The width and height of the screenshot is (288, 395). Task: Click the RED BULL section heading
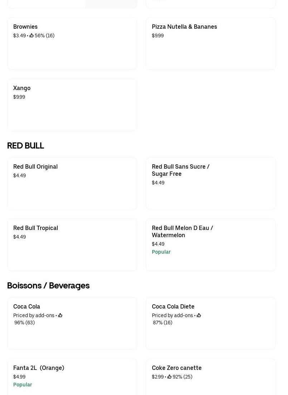coord(25,146)
